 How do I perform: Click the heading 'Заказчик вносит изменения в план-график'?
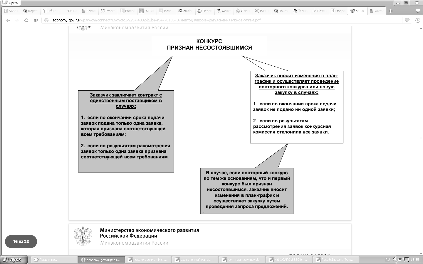297,84
